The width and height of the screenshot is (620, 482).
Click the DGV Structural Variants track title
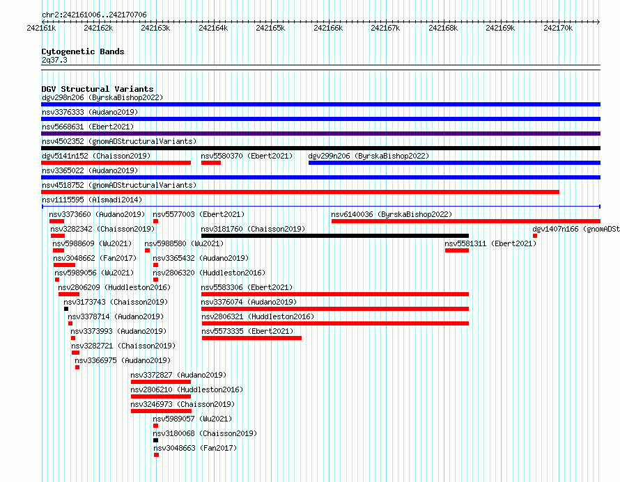click(98, 89)
